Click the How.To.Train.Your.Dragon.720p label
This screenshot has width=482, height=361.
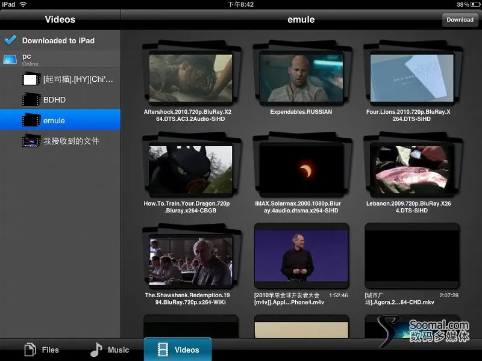187,207
